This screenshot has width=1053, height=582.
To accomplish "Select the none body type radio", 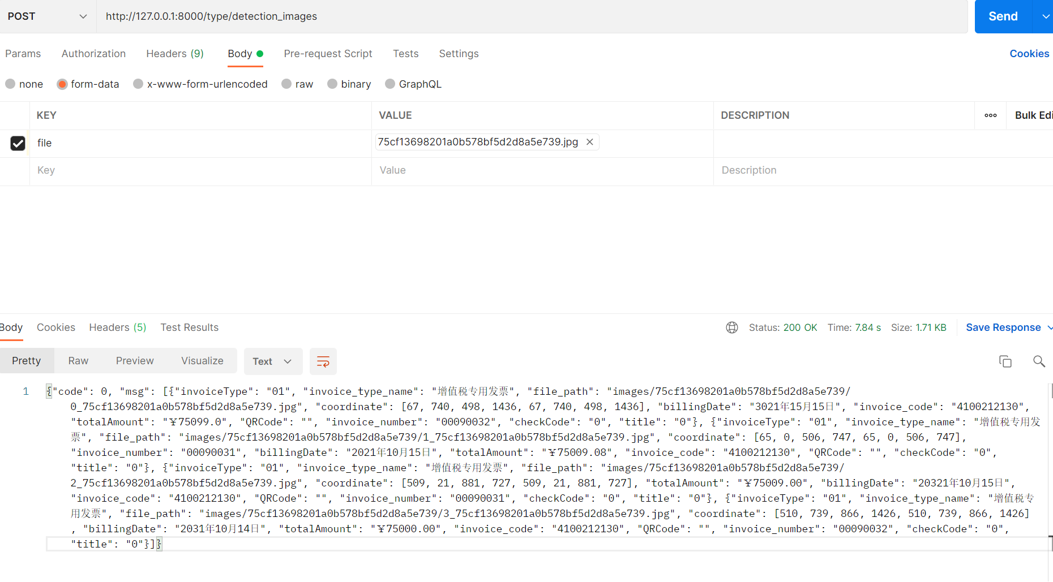I will click(x=10, y=84).
